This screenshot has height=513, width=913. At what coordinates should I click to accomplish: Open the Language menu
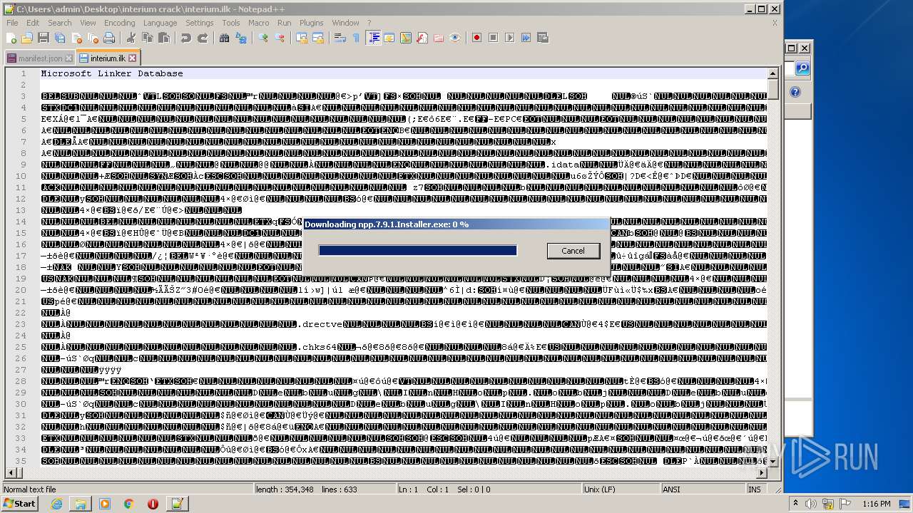click(x=160, y=23)
